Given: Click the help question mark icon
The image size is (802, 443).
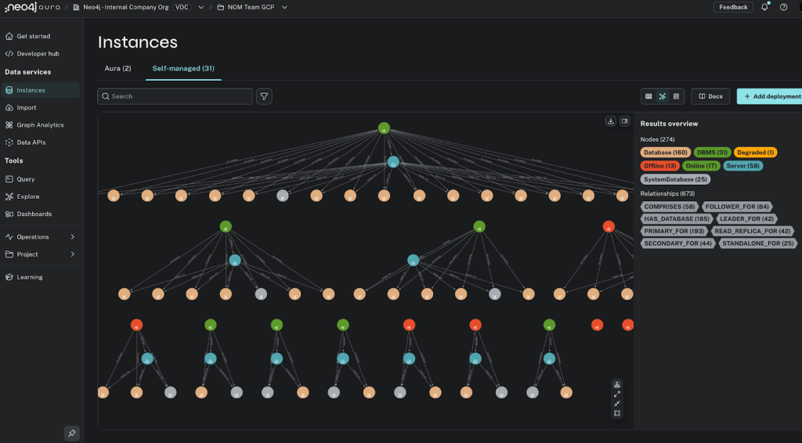Looking at the screenshot, I should click(x=783, y=7).
